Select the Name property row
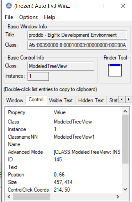This screenshot has width=132, height=202. (63, 144)
